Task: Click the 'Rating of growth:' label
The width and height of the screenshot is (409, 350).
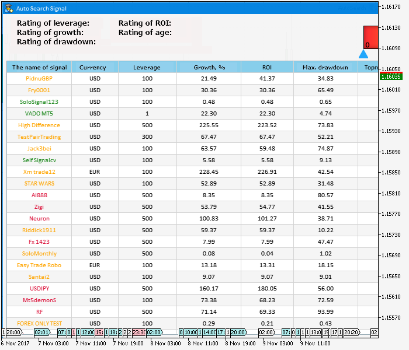Action: 50,33
